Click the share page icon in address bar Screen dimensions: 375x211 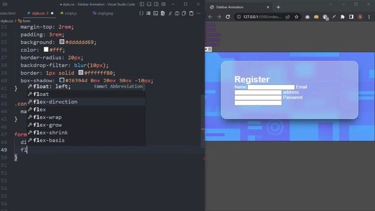(288, 17)
